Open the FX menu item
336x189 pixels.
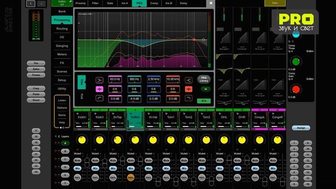pos(62,63)
